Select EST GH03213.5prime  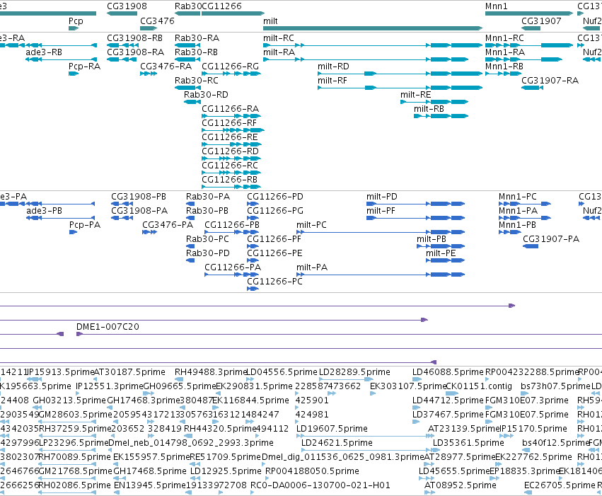click(69, 400)
